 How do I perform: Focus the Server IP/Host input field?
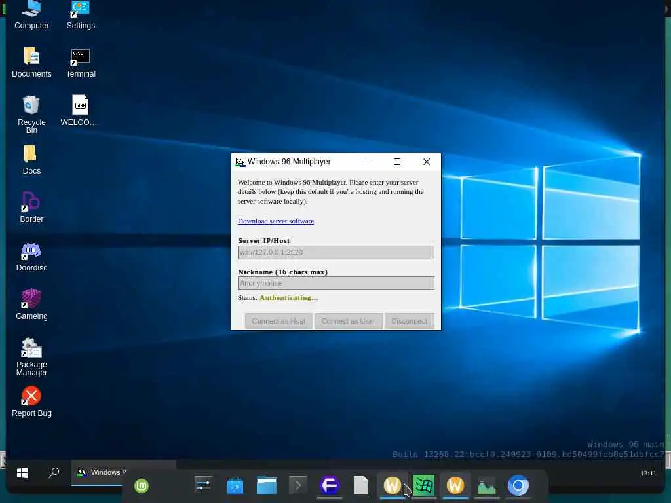(336, 252)
